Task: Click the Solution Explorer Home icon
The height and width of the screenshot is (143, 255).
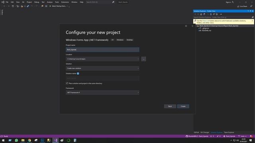Action: [x=201, y=14]
